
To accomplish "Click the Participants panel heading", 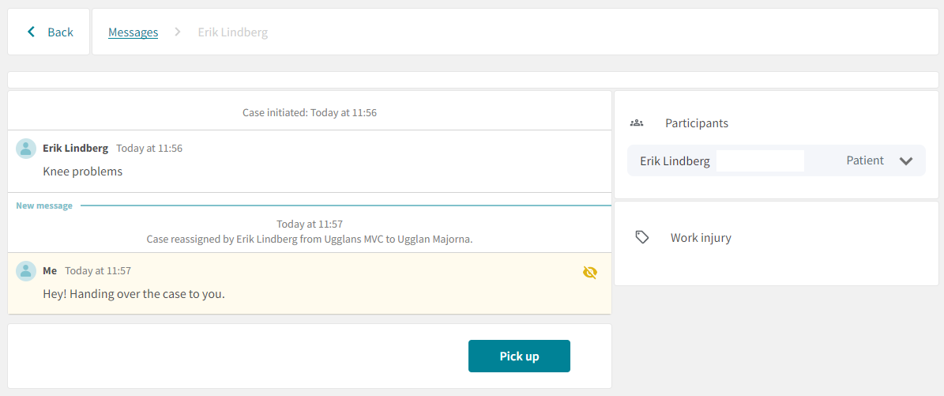I will click(697, 123).
